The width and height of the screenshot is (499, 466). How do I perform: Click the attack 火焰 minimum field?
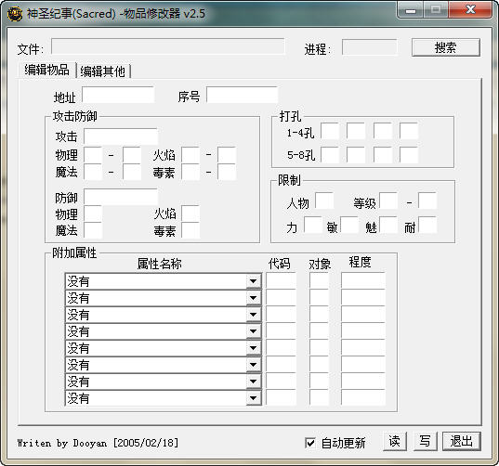[x=190, y=155]
